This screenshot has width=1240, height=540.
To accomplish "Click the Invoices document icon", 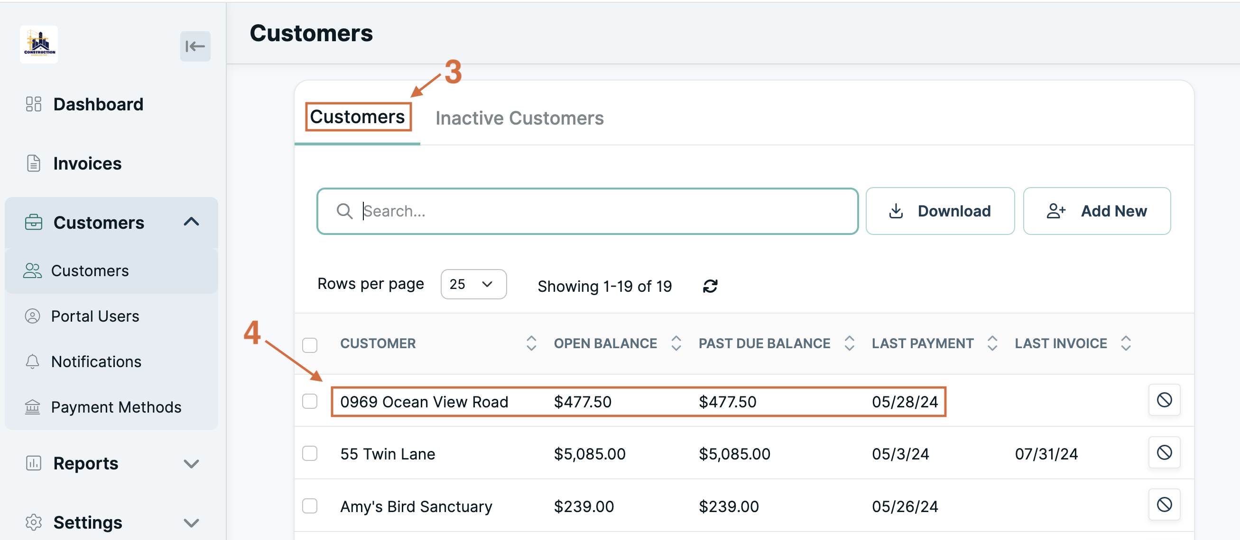I will pos(33,163).
